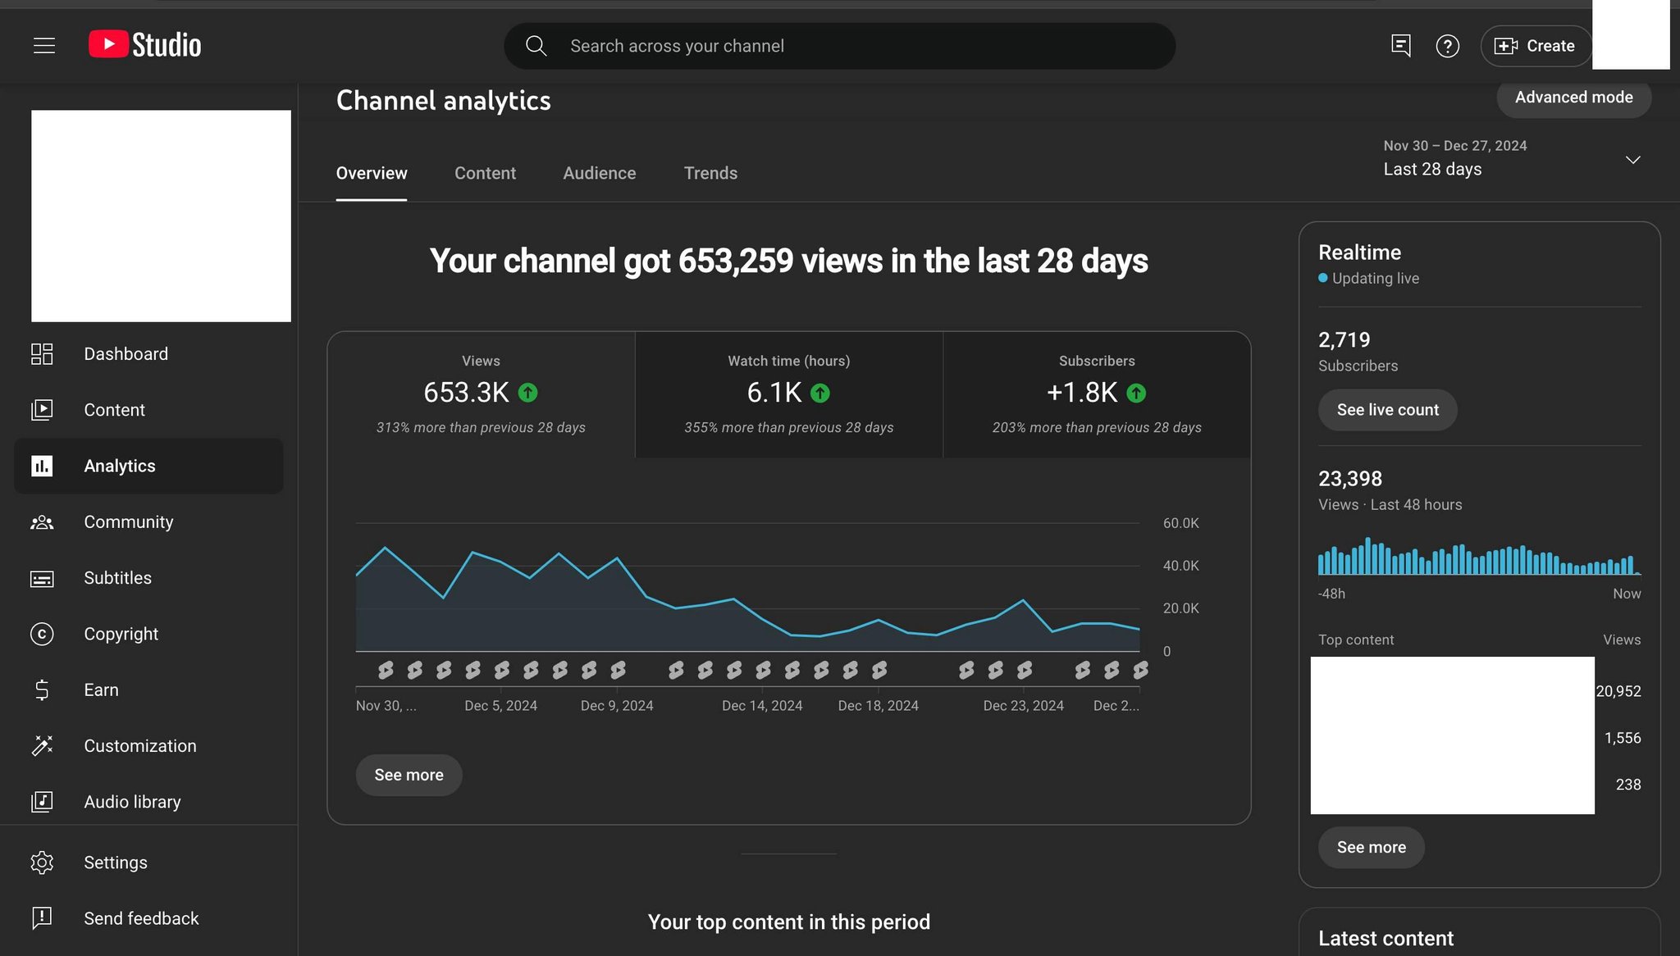Open the Last 28 days period selector
The width and height of the screenshot is (1680, 956).
pos(1512,158)
